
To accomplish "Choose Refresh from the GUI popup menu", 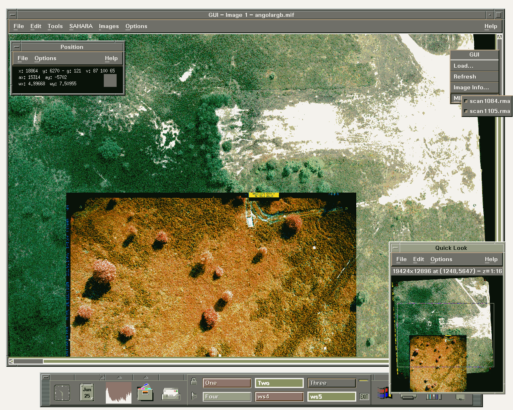I will pos(465,76).
